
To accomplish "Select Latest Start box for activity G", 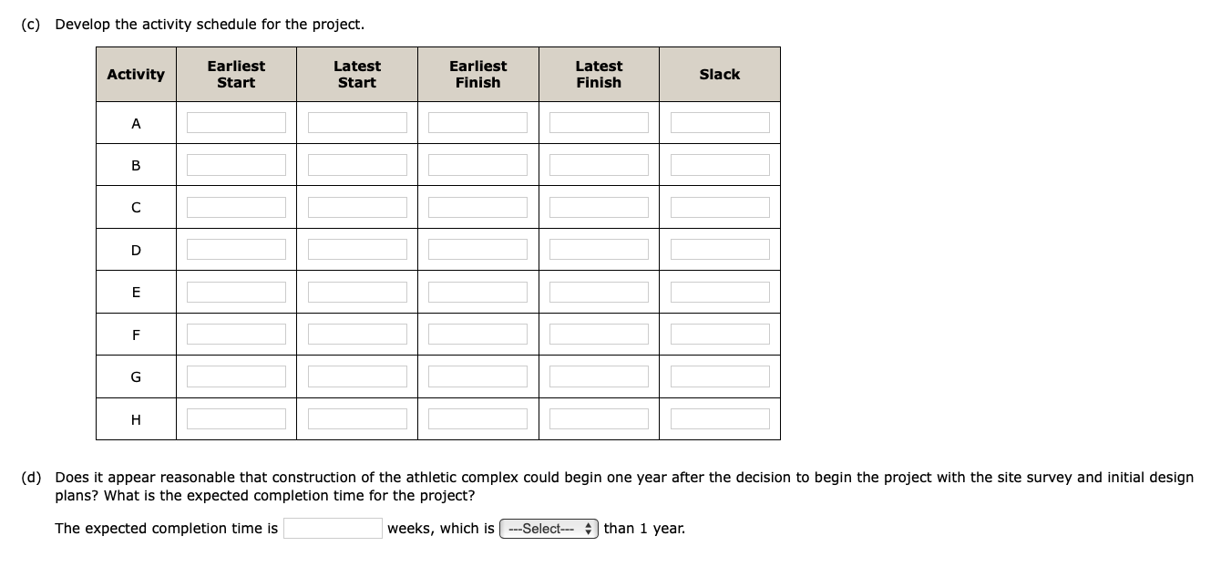I will click(x=357, y=376).
